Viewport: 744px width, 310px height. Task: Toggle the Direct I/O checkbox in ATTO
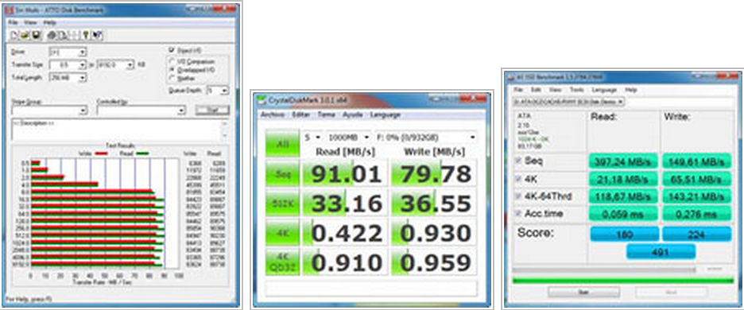pyautogui.click(x=172, y=50)
